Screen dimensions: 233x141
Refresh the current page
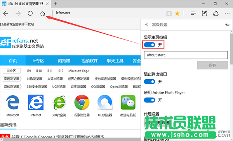(30, 13)
